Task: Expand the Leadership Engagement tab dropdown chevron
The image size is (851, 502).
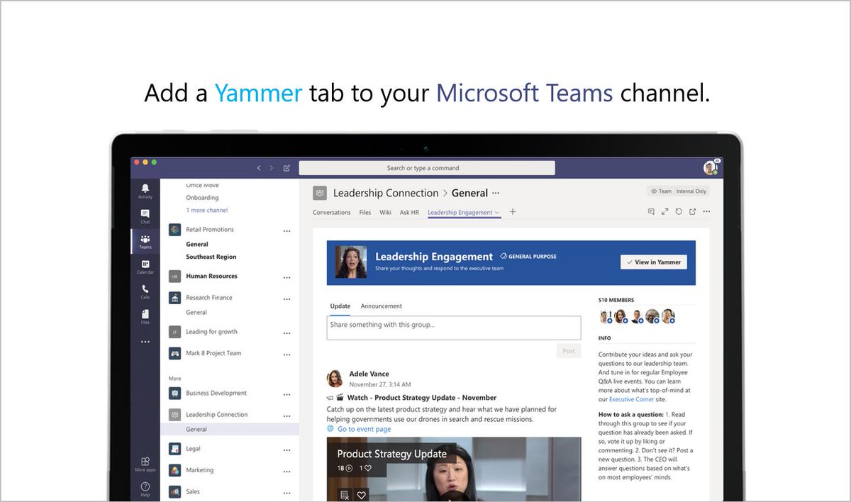Action: pos(497,212)
